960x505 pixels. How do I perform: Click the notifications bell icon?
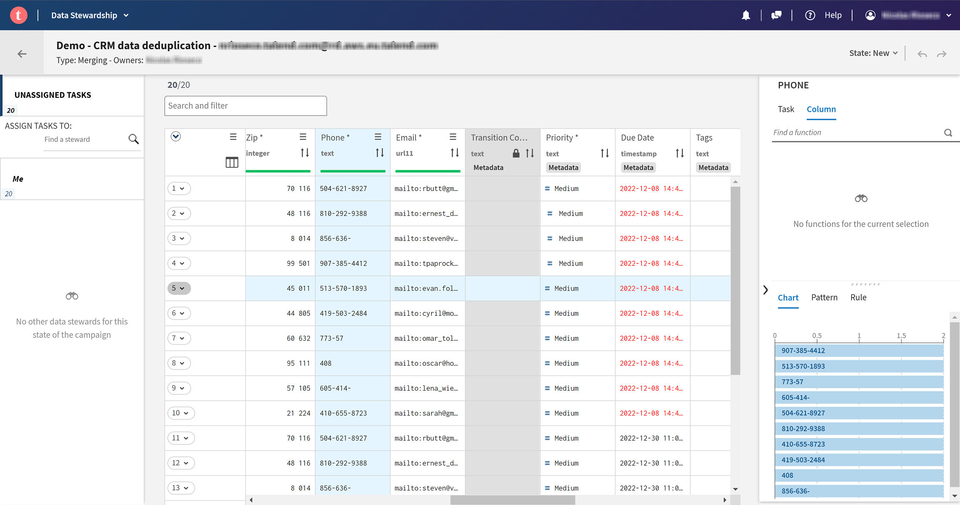[746, 15]
